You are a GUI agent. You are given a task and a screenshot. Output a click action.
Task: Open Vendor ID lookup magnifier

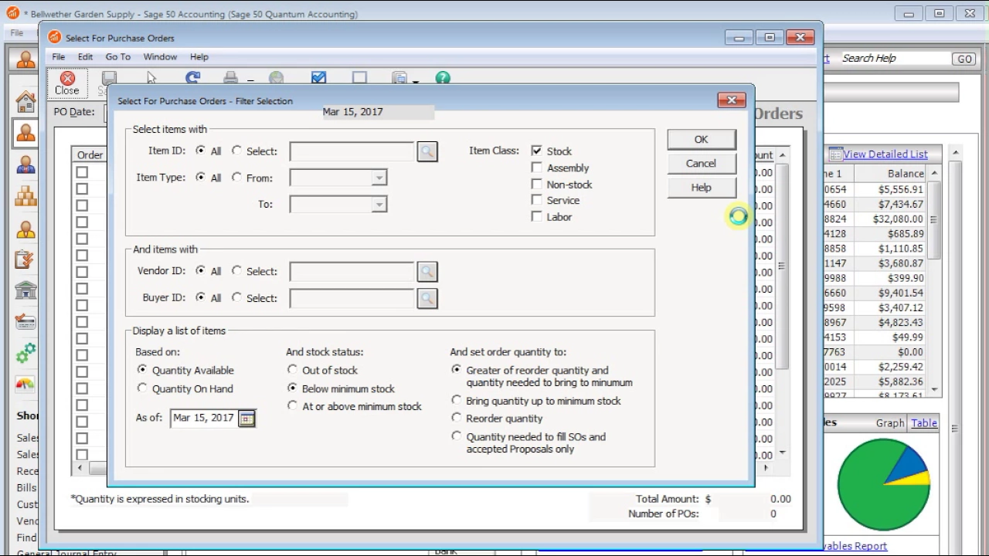click(427, 272)
